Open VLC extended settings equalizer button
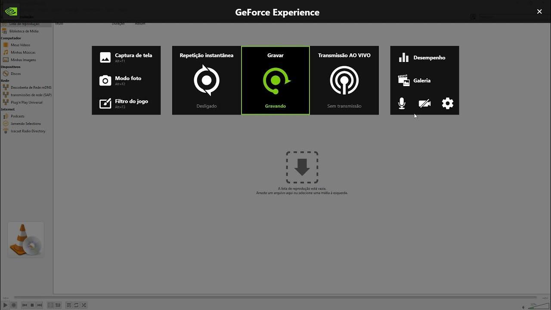Screen dimensions: 551x310 [x=58, y=305]
